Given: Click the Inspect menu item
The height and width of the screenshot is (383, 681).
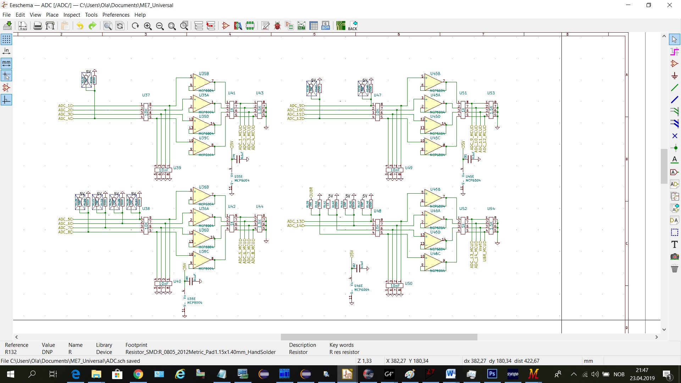Looking at the screenshot, I should click(72, 14).
